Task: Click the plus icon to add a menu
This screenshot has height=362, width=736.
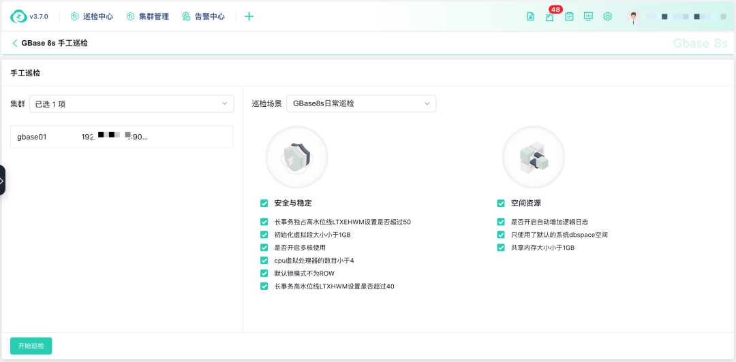Action: [x=249, y=16]
